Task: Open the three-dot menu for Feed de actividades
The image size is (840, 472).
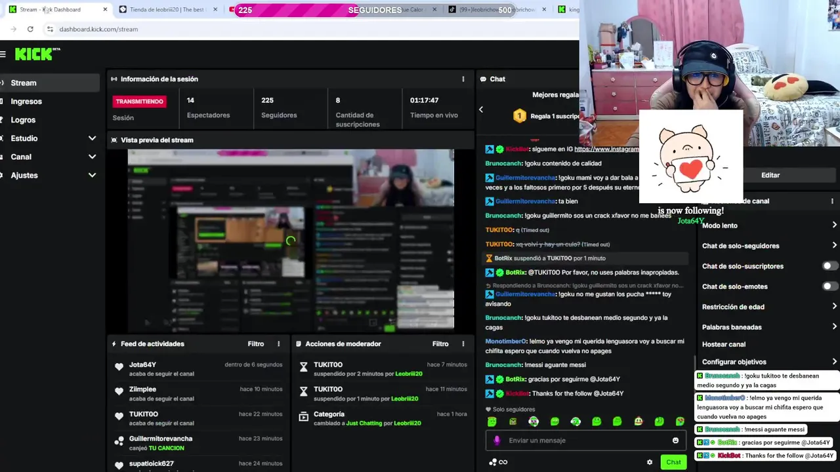Action: [x=278, y=344]
